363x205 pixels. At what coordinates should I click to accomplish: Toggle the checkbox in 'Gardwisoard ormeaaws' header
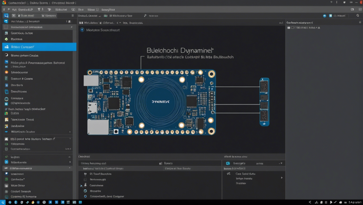6,27
